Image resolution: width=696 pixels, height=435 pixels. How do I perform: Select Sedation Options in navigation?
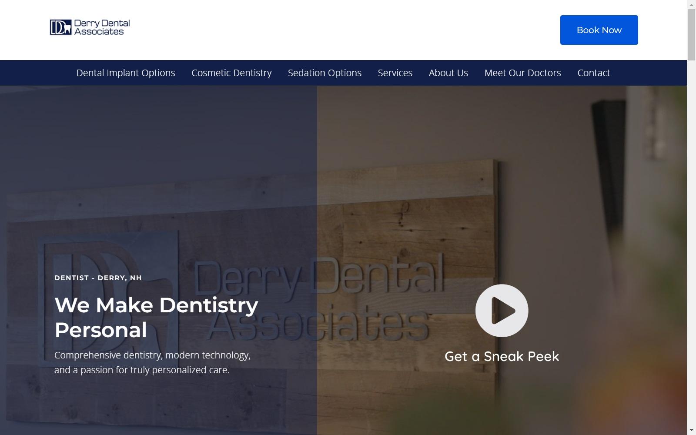325,73
